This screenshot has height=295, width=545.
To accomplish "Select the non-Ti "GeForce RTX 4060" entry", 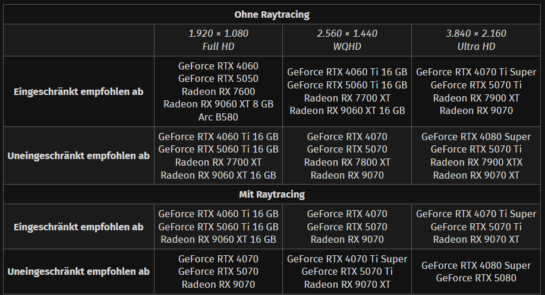I will pyautogui.click(x=218, y=66).
